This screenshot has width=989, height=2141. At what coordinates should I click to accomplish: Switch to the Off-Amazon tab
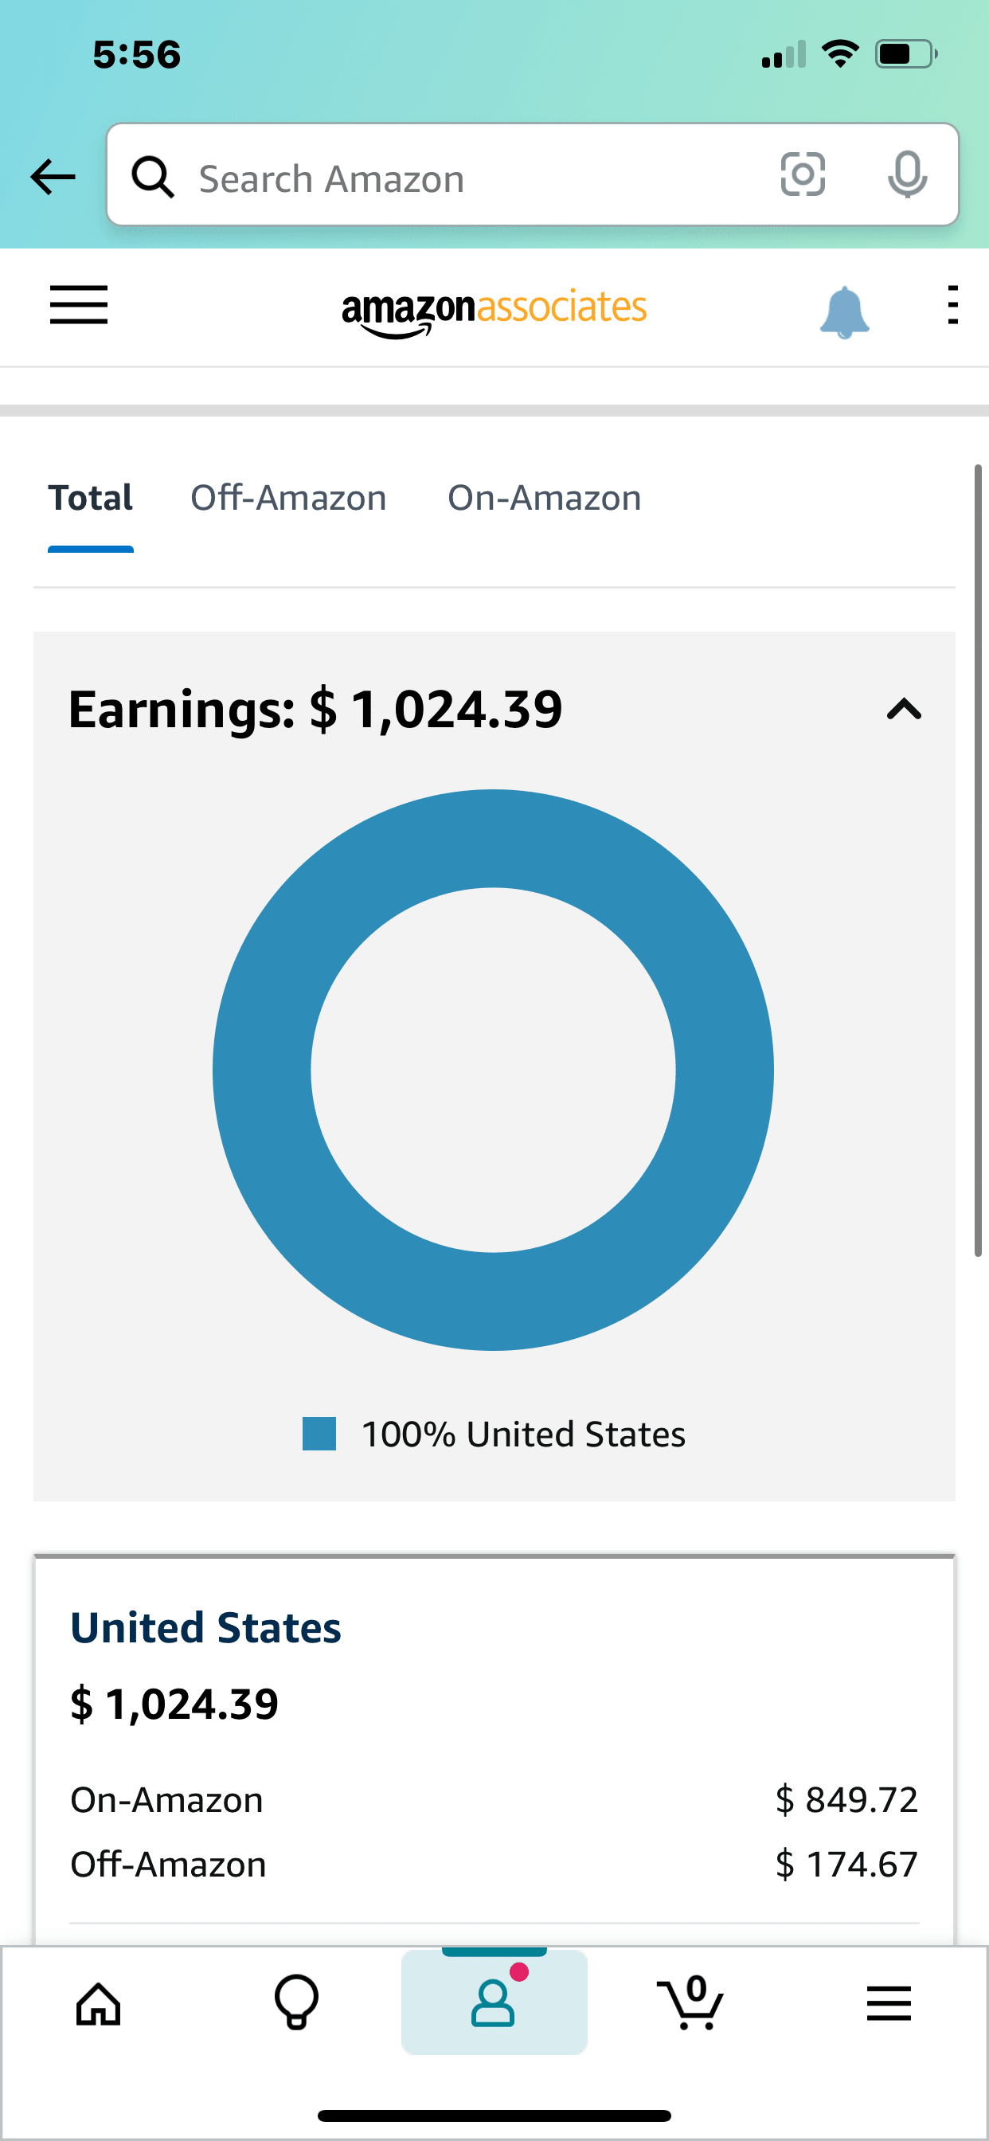(288, 499)
